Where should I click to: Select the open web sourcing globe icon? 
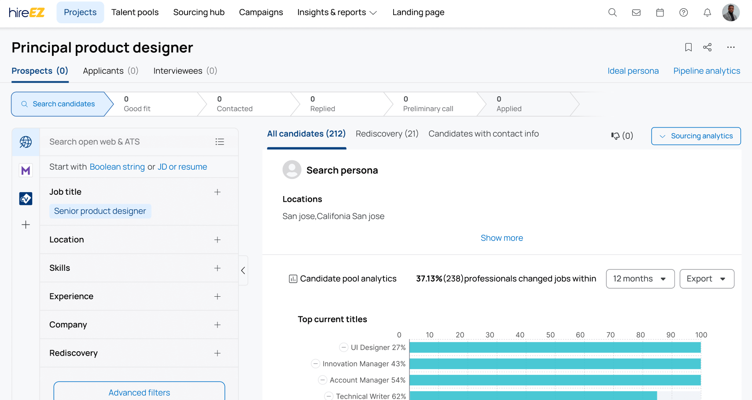[x=26, y=142]
